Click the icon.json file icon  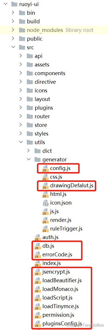45,203
